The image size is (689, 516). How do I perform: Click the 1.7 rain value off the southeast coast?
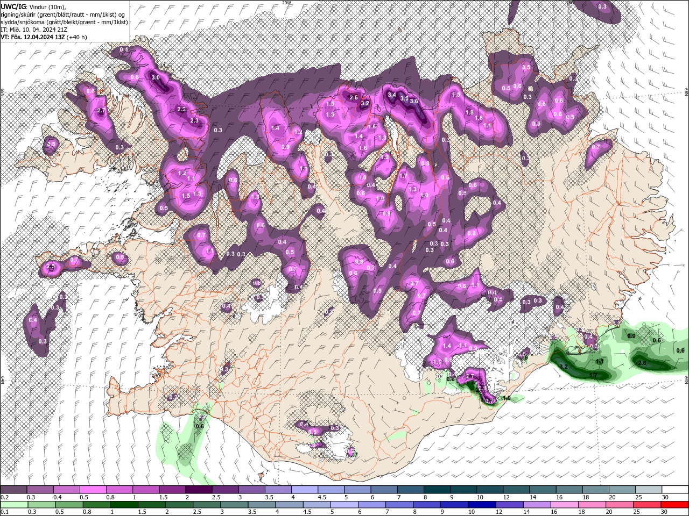pyautogui.click(x=593, y=375)
